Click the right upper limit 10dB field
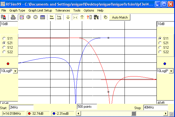Screen dimensions: 175x117 (x=166, y=24)
